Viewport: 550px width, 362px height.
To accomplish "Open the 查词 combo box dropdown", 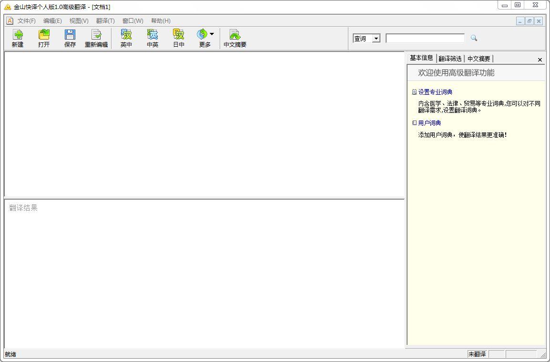I will point(376,39).
